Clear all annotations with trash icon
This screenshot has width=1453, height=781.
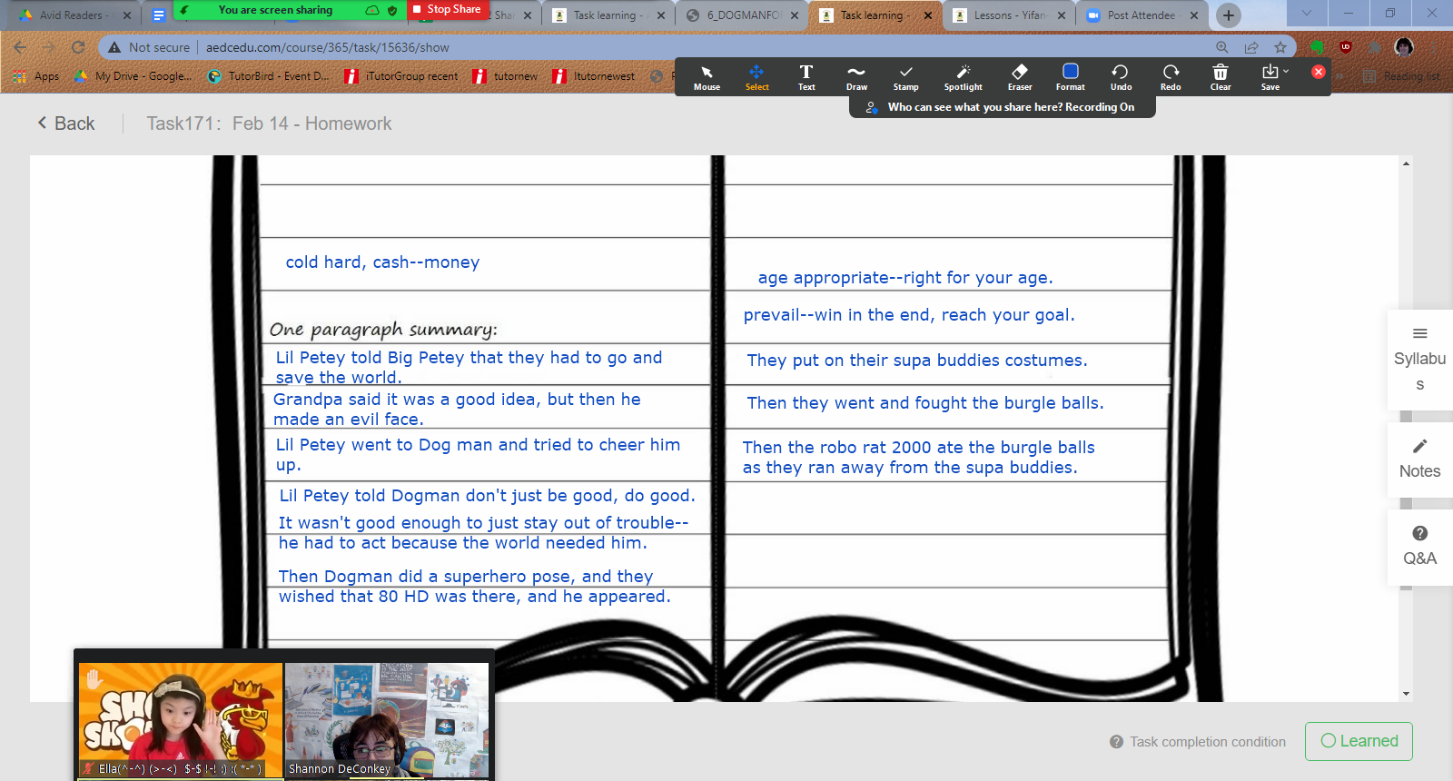[x=1221, y=78]
